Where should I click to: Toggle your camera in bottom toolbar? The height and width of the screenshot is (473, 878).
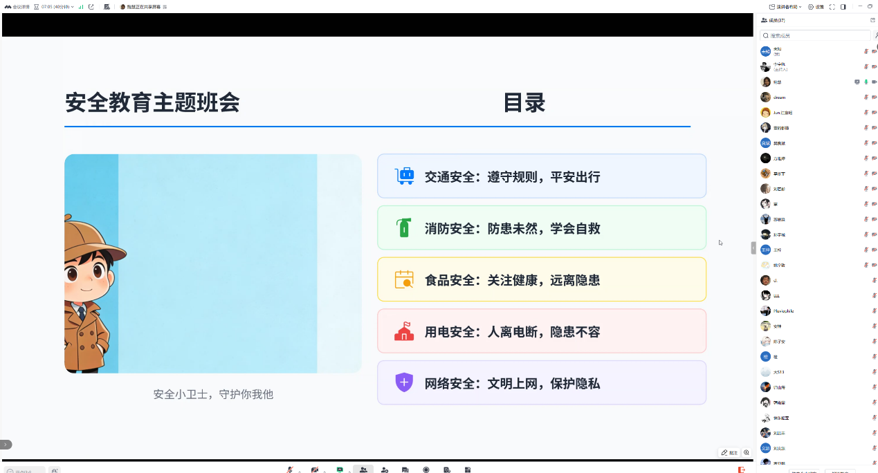(x=315, y=470)
